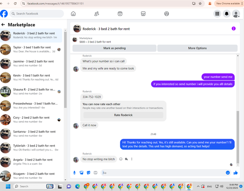The image size is (244, 191).
Task: Click the 'your number send me' bubble
Action: point(218,77)
